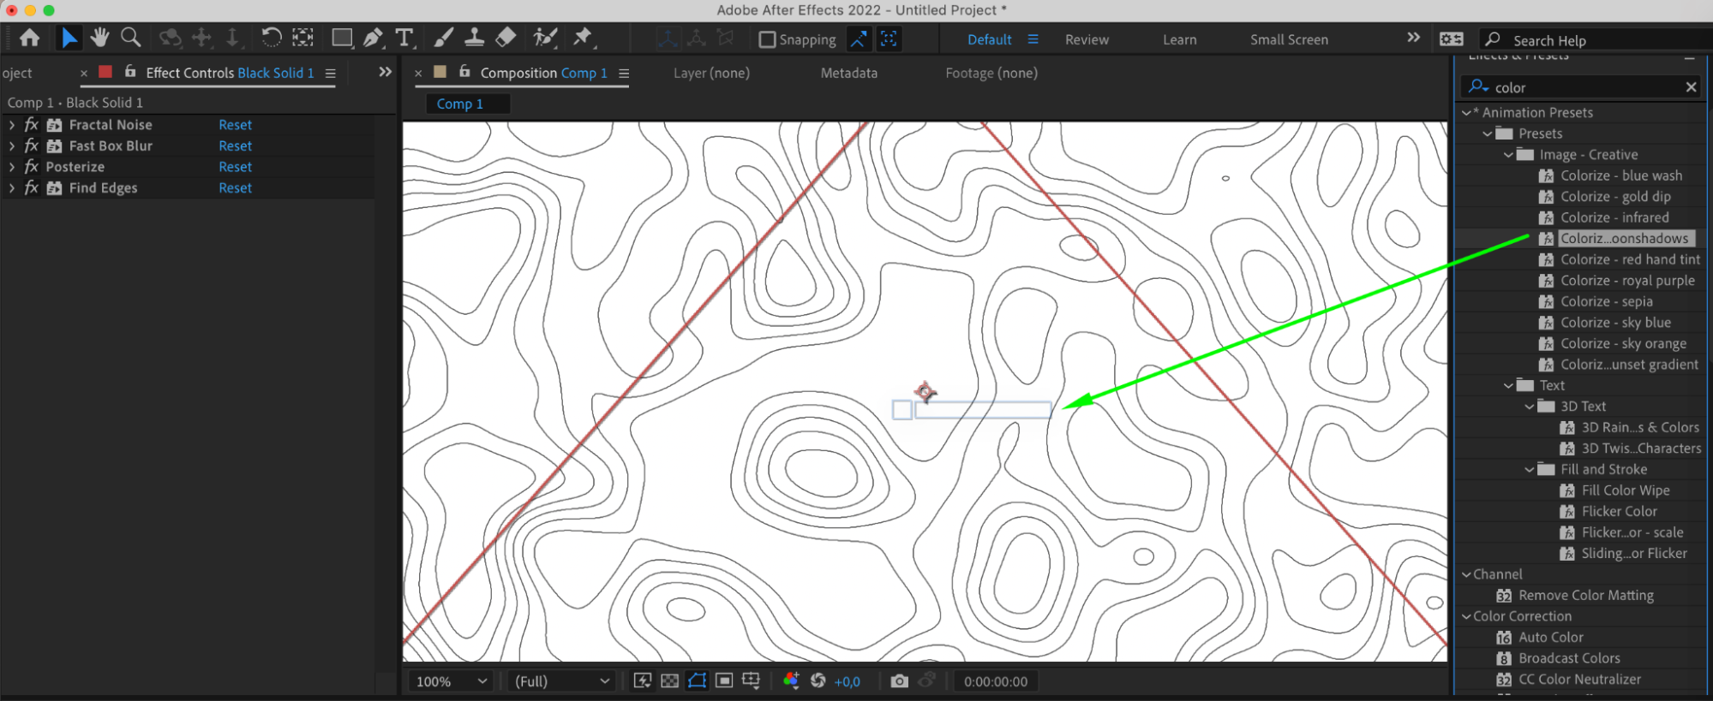This screenshot has width=1713, height=701.
Task: Expand the Find Edges effect properties
Action: point(11,188)
